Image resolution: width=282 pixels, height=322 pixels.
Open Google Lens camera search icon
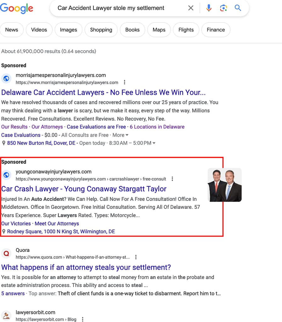pos(223,8)
